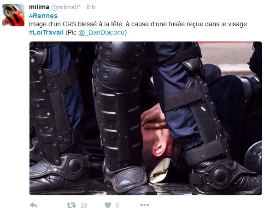Open the milima display name link
The height and width of the screenshot is (208, 265).
click(x=39, y=7)
